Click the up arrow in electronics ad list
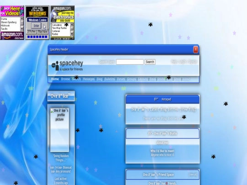247x185 pixels. click(72, 25)
